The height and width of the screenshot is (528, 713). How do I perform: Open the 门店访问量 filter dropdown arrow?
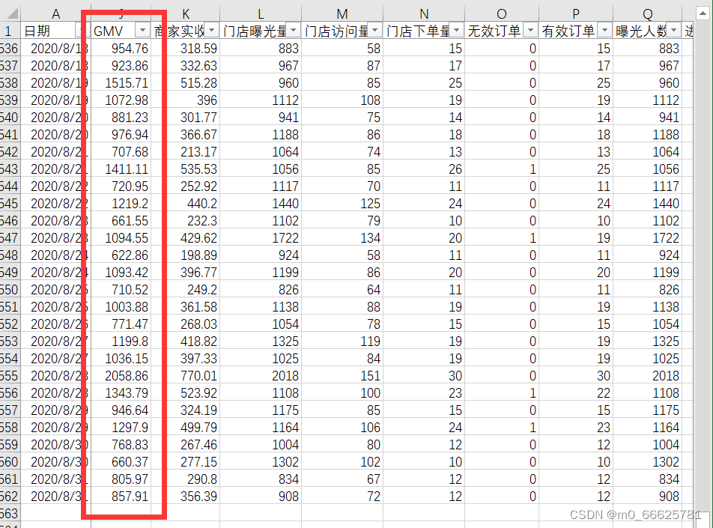coord(375,31)
